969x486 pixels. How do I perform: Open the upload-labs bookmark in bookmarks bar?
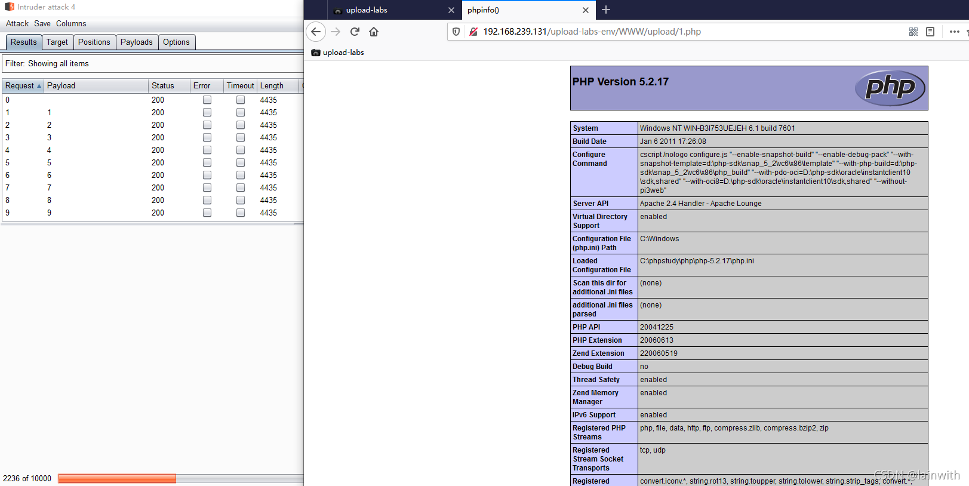pos(338,53)
